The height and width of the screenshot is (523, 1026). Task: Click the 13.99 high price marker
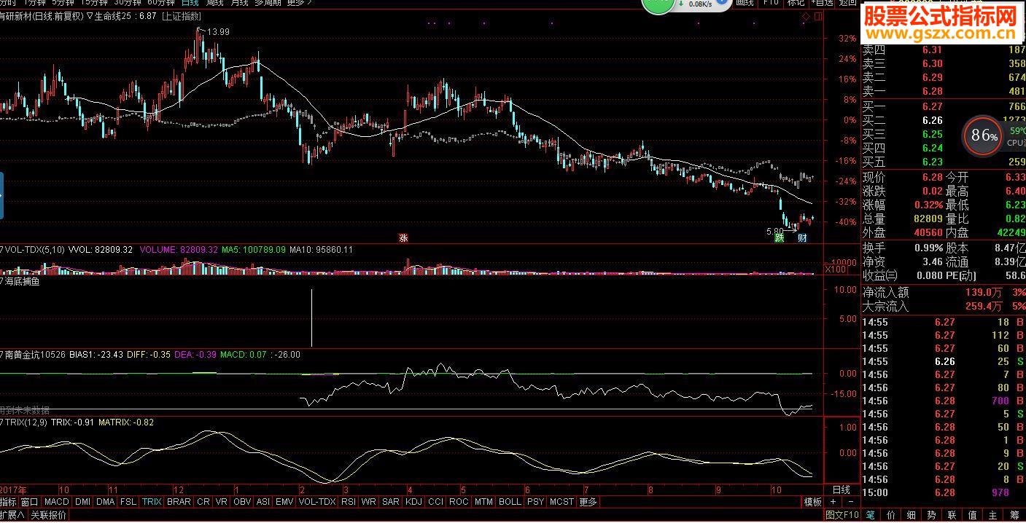[218, 32]
